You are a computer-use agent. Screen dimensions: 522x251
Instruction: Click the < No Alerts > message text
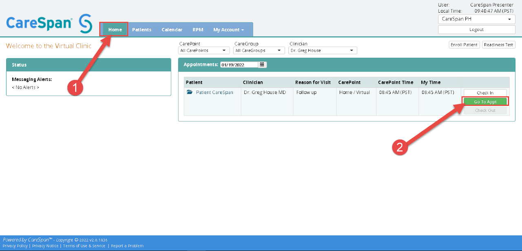point(26,87)
